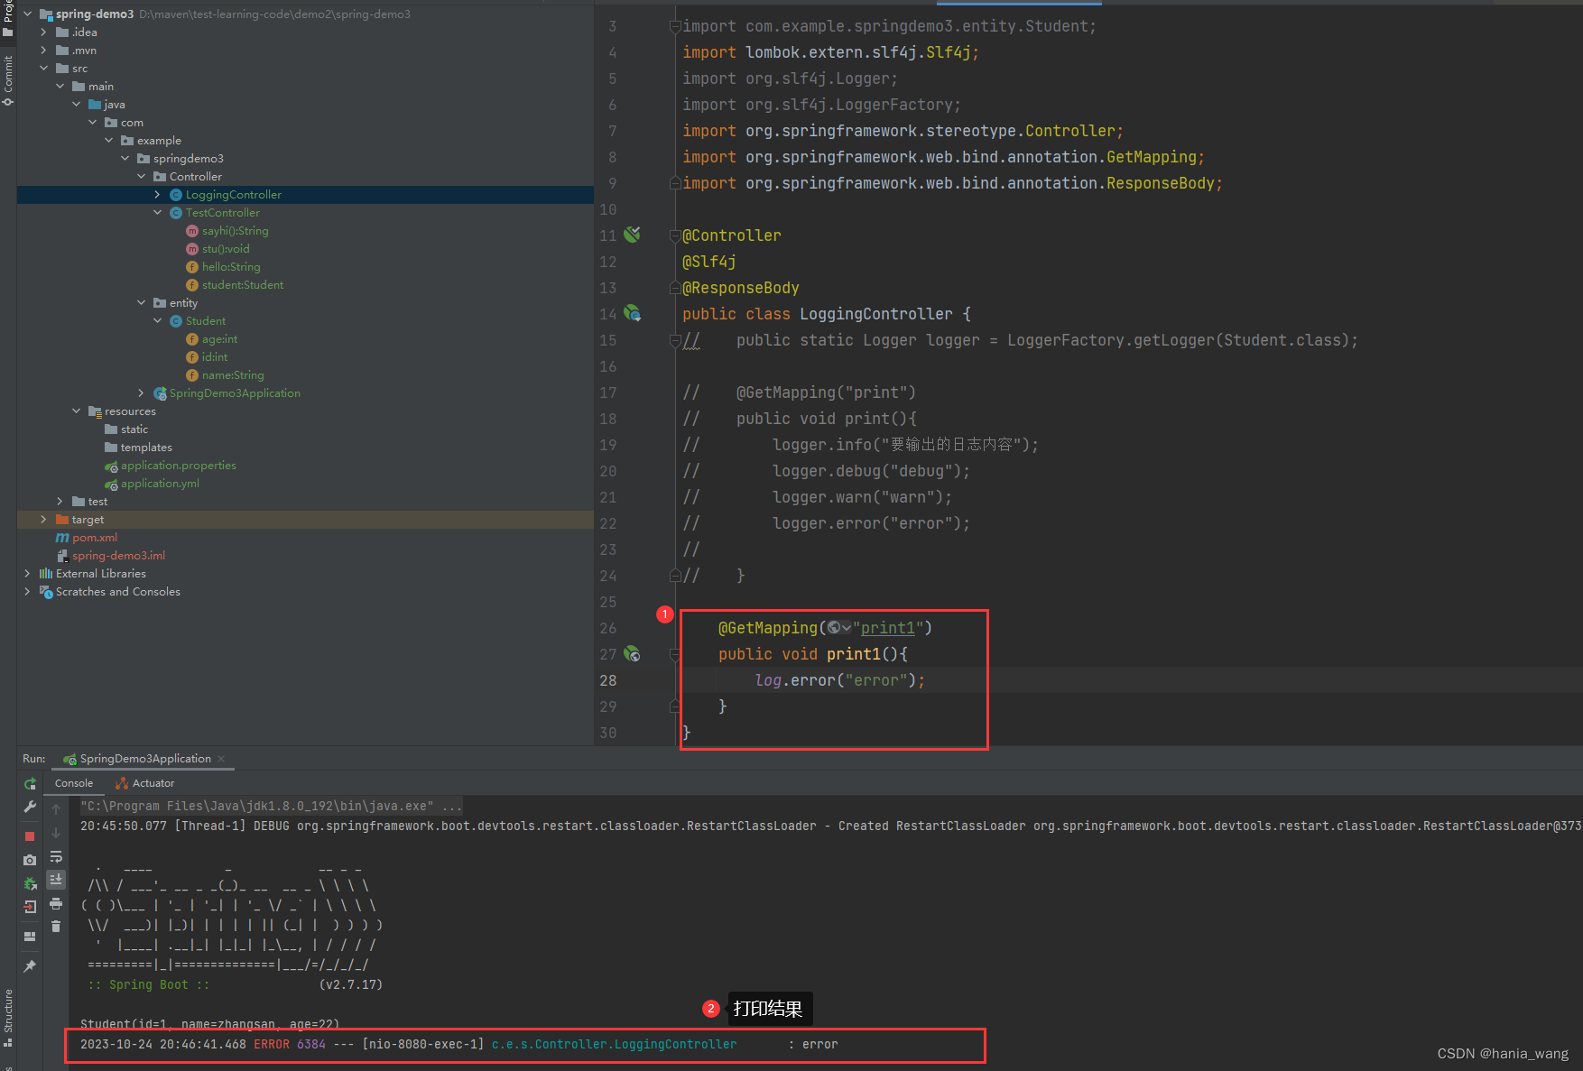Select the age:int field
Screen dimensions: 1583x1071
point(219,339)
